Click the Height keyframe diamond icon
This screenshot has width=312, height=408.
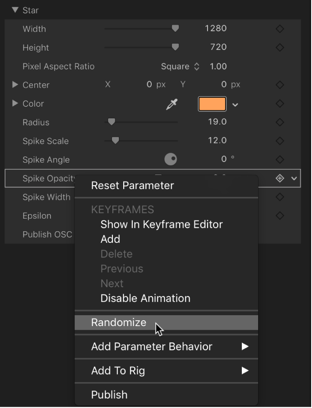tap(280, 48)
